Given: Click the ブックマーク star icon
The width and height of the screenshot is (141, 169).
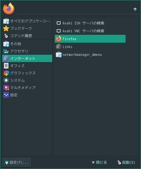Looking at the screenshot, I should click(x=6, y=28).
